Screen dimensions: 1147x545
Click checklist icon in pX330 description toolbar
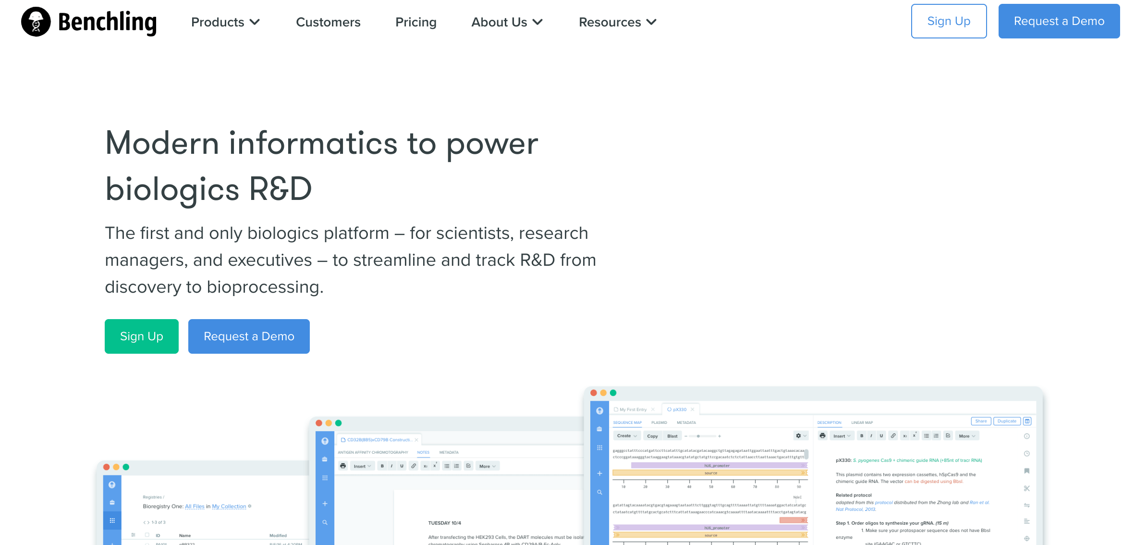click(x=948, y=436)
